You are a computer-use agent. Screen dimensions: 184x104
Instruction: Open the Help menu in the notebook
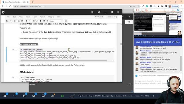click(x=59, y=17)
